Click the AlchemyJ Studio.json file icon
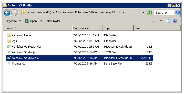 pos(9,52)
